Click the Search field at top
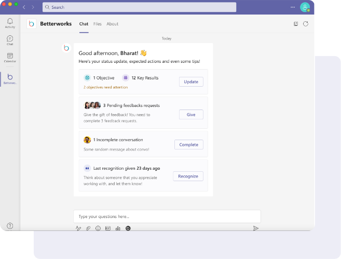 [140, 7]
